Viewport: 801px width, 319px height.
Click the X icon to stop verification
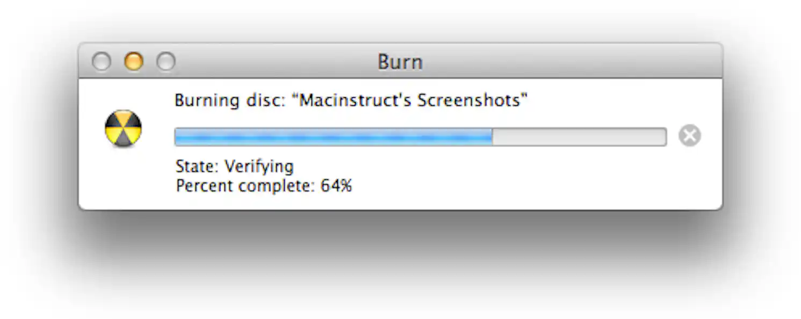(690, 135)
